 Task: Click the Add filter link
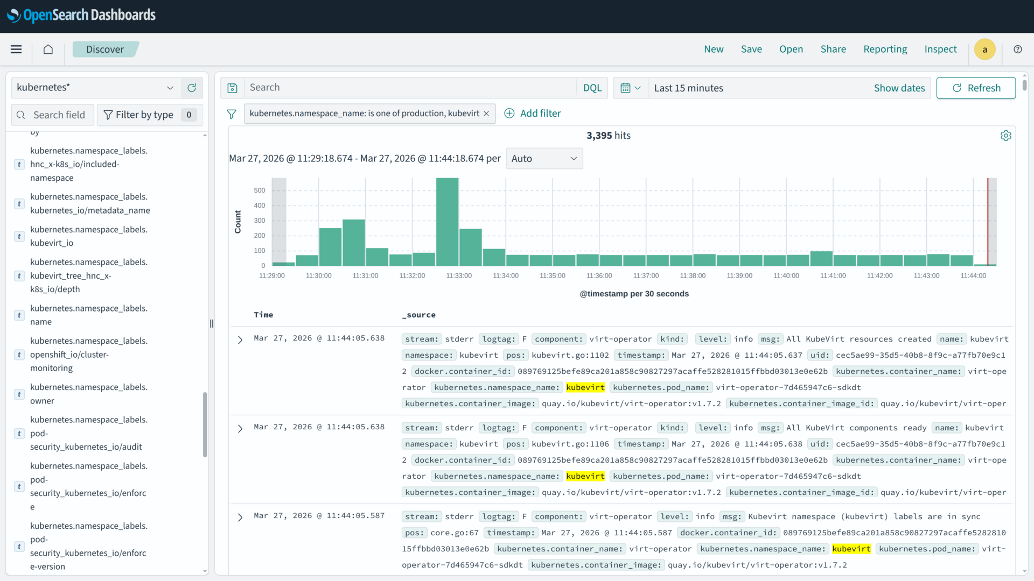[x=533, y=114]
